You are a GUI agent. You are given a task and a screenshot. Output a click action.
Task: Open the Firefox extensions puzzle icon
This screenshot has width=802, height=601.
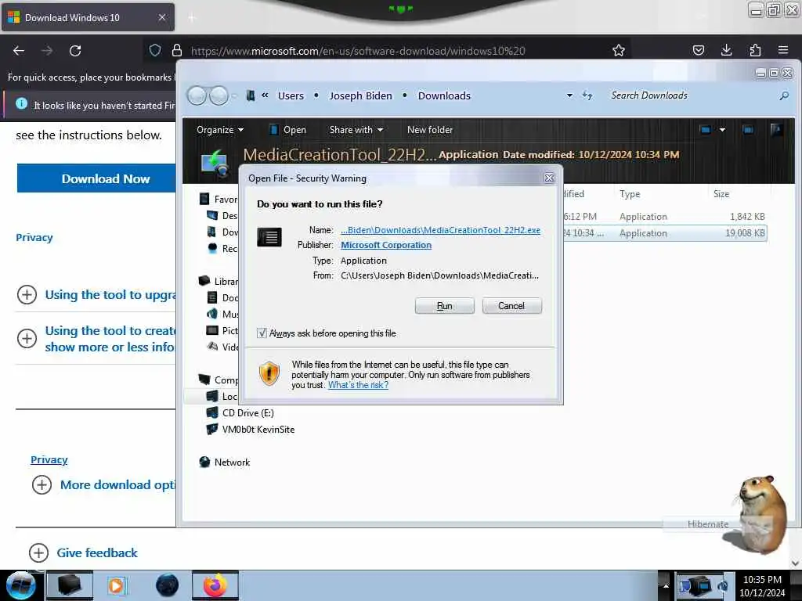[x=755, y=50]
